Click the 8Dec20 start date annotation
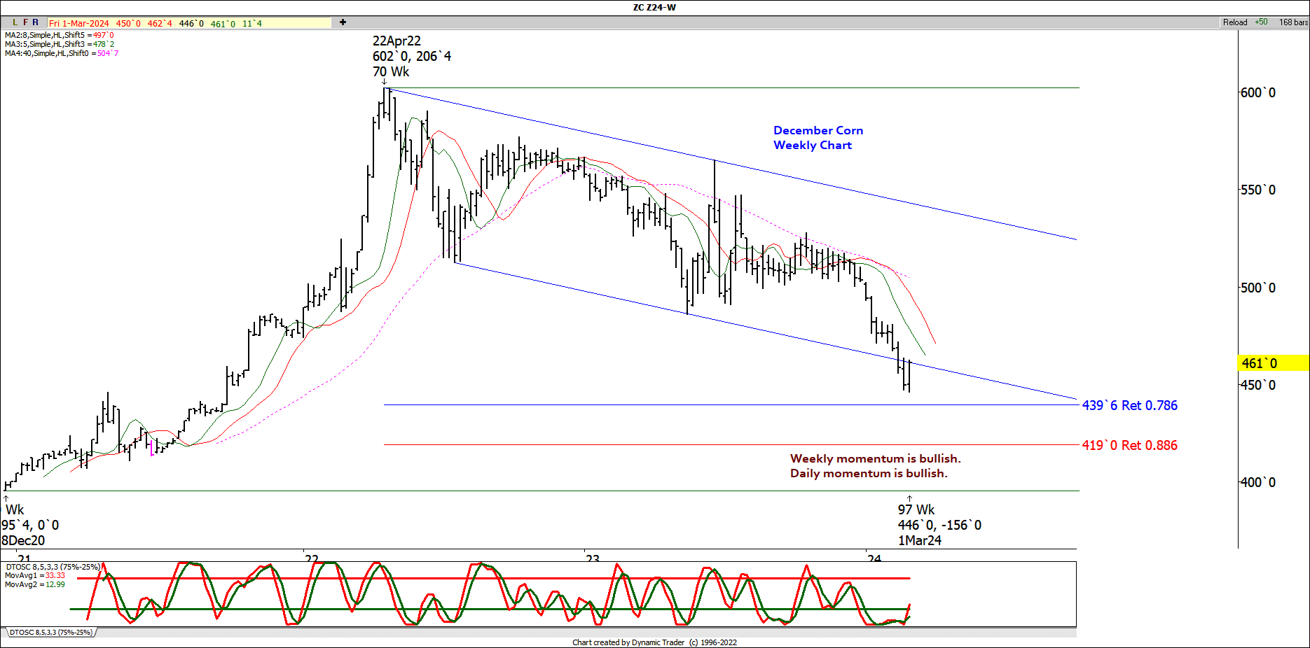 [23, 540]
